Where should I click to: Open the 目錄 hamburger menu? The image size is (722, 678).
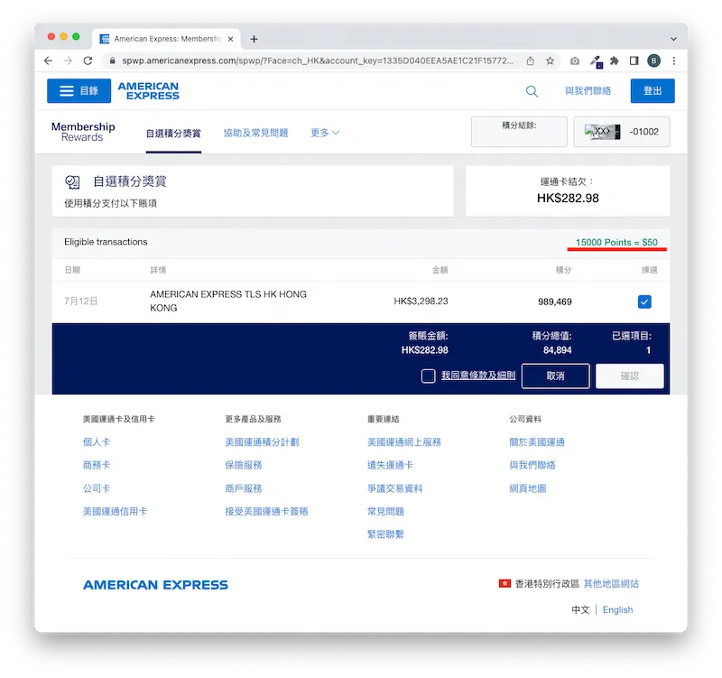79,91
